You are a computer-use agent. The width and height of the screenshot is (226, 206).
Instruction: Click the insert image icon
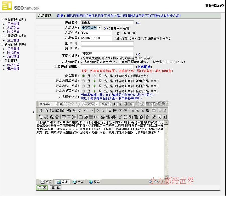tap(41, 117)
